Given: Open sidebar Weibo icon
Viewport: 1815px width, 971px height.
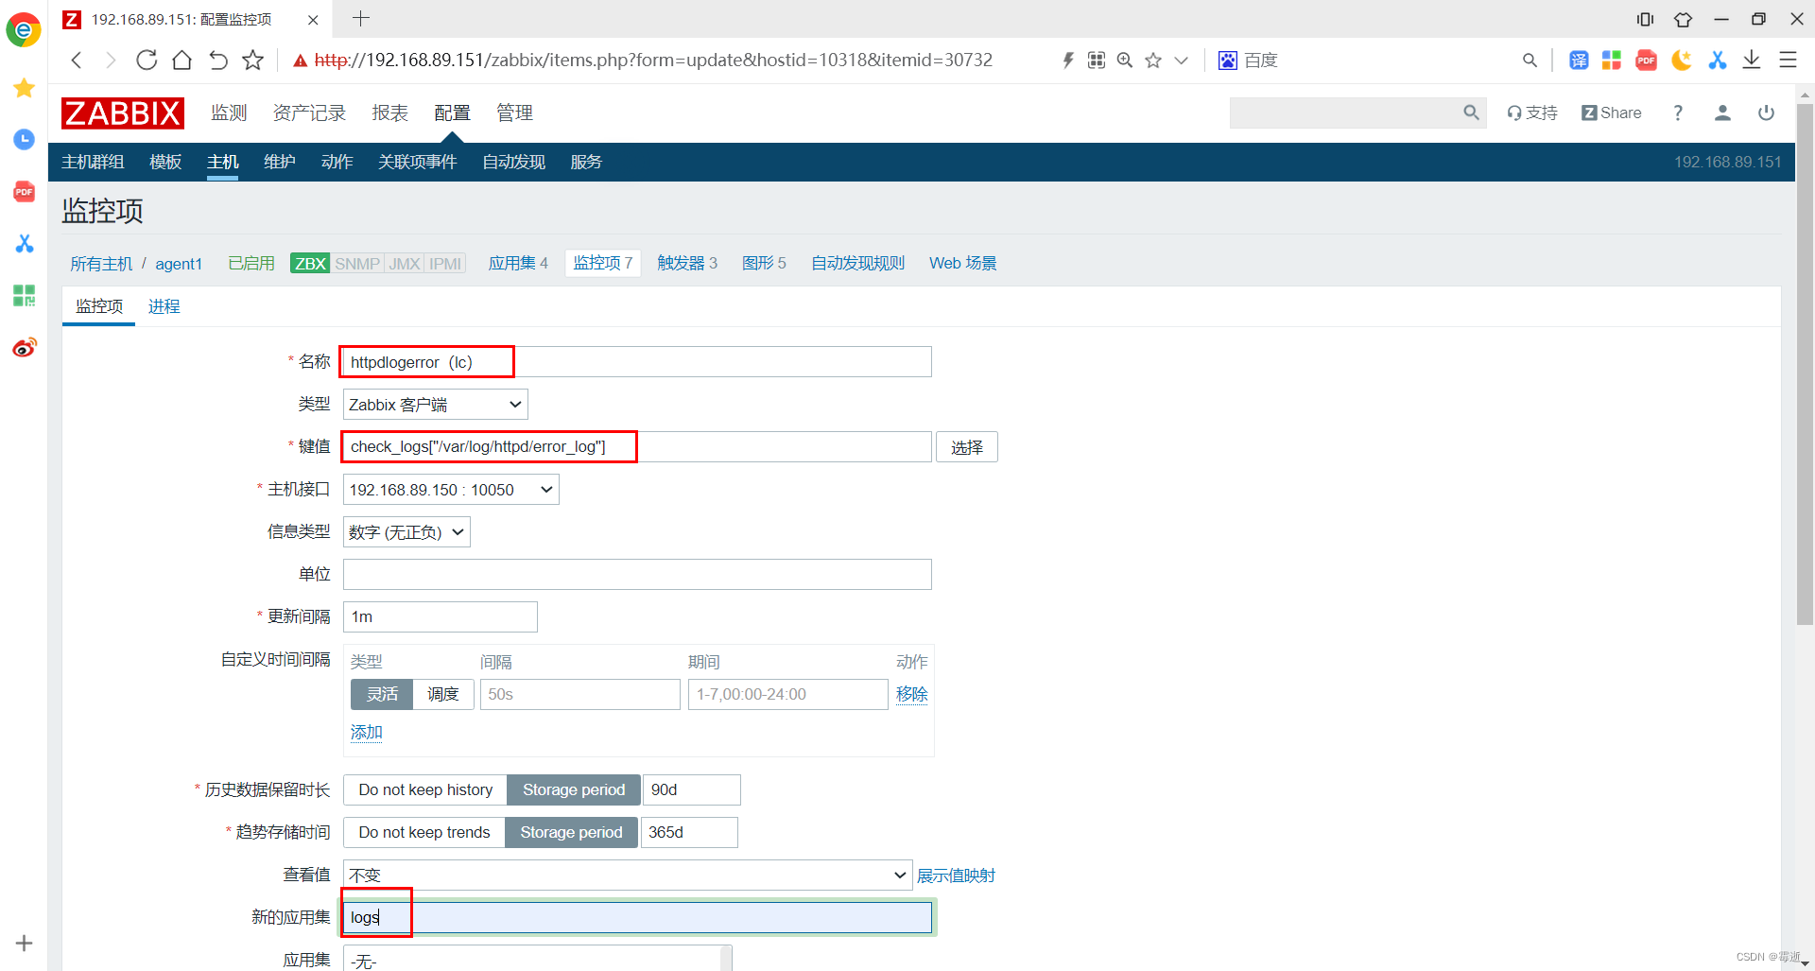Looking at the screenshot, I should pyautogui.click(x=25, y=347).
